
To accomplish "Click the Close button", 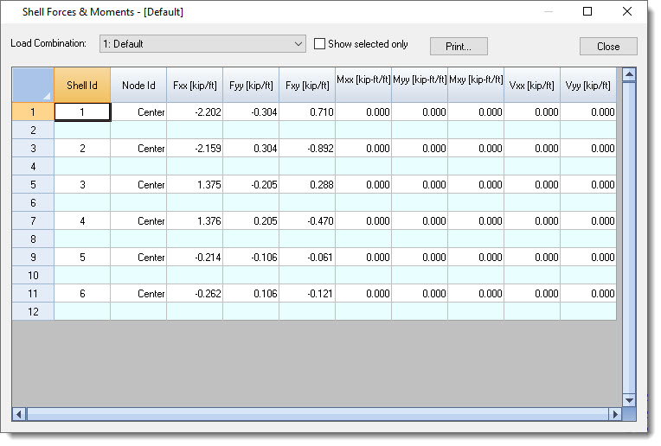I will pyautogui.click(x=607, y=47).
